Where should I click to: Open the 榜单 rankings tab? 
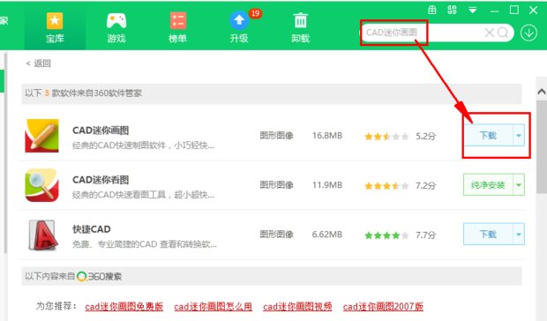(x=177, y=27)
